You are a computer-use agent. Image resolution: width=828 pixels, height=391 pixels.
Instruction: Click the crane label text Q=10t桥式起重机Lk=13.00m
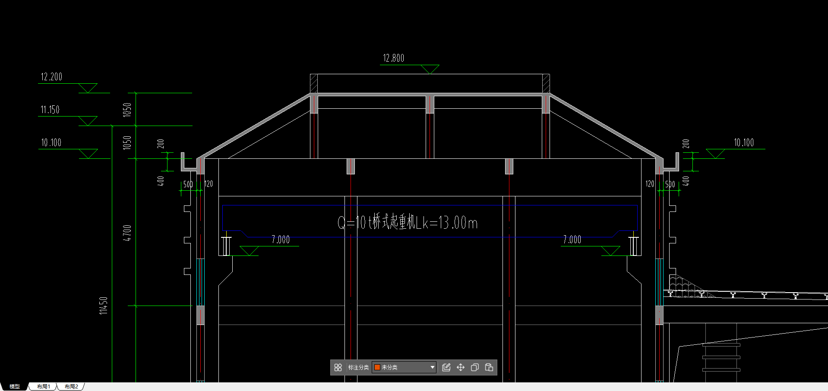click(x=408, y=222)
